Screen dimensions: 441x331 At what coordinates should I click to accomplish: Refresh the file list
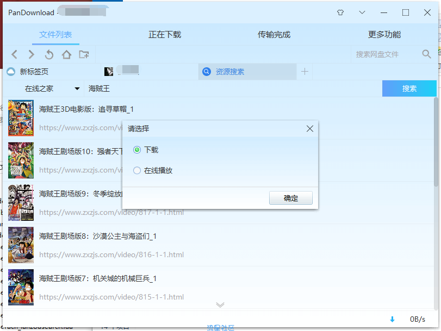coord(49,54)
